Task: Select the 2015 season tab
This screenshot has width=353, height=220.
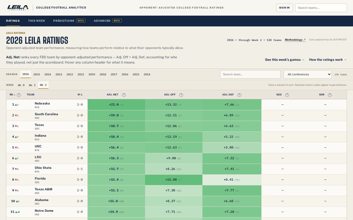Action: coord(136,75)
